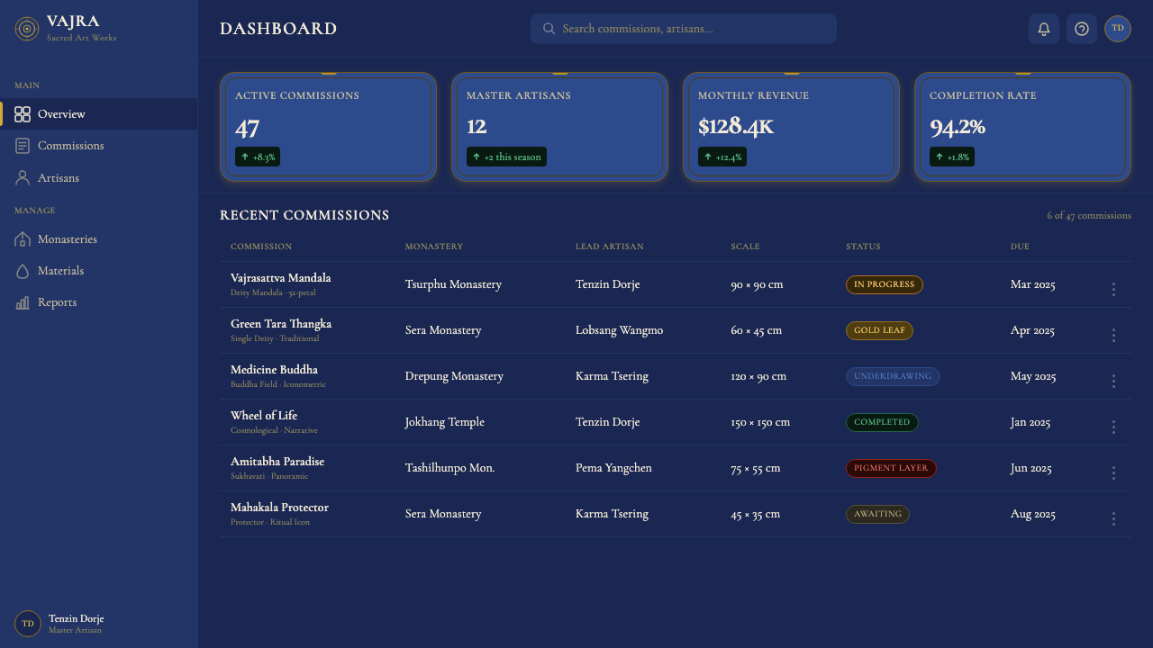This screenshot has height=648, width=1153.
Task: Click the 6 of 47 commissions link
Action: pyautogui.click(x=1089, y=216)
